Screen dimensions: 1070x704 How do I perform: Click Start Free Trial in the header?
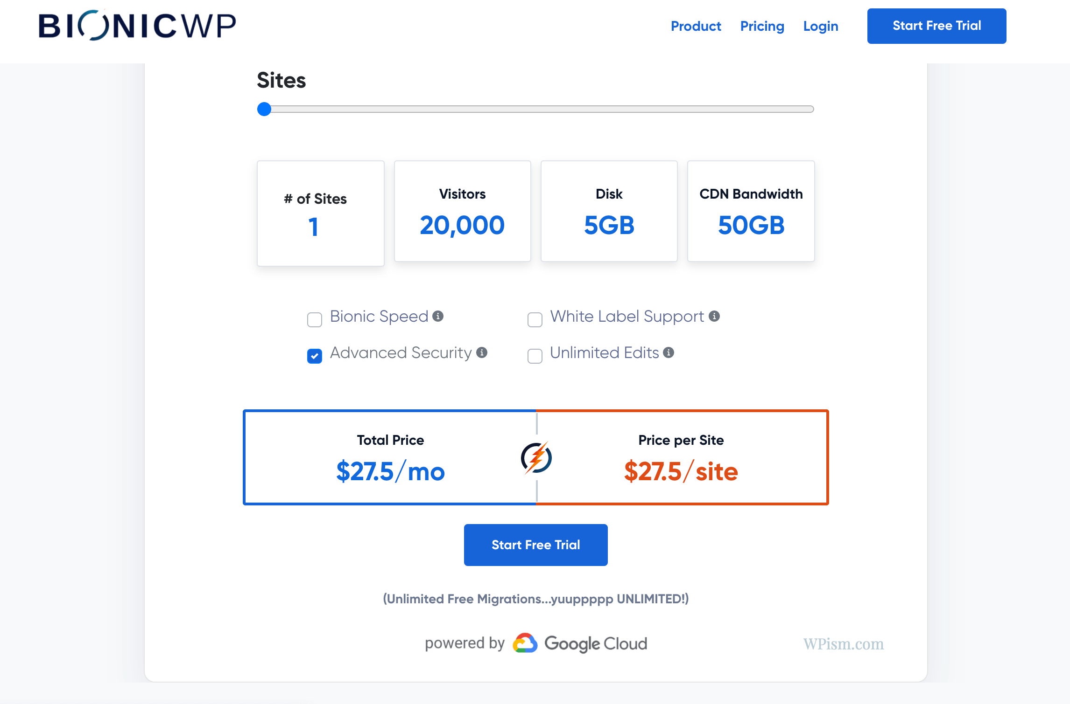936,26
